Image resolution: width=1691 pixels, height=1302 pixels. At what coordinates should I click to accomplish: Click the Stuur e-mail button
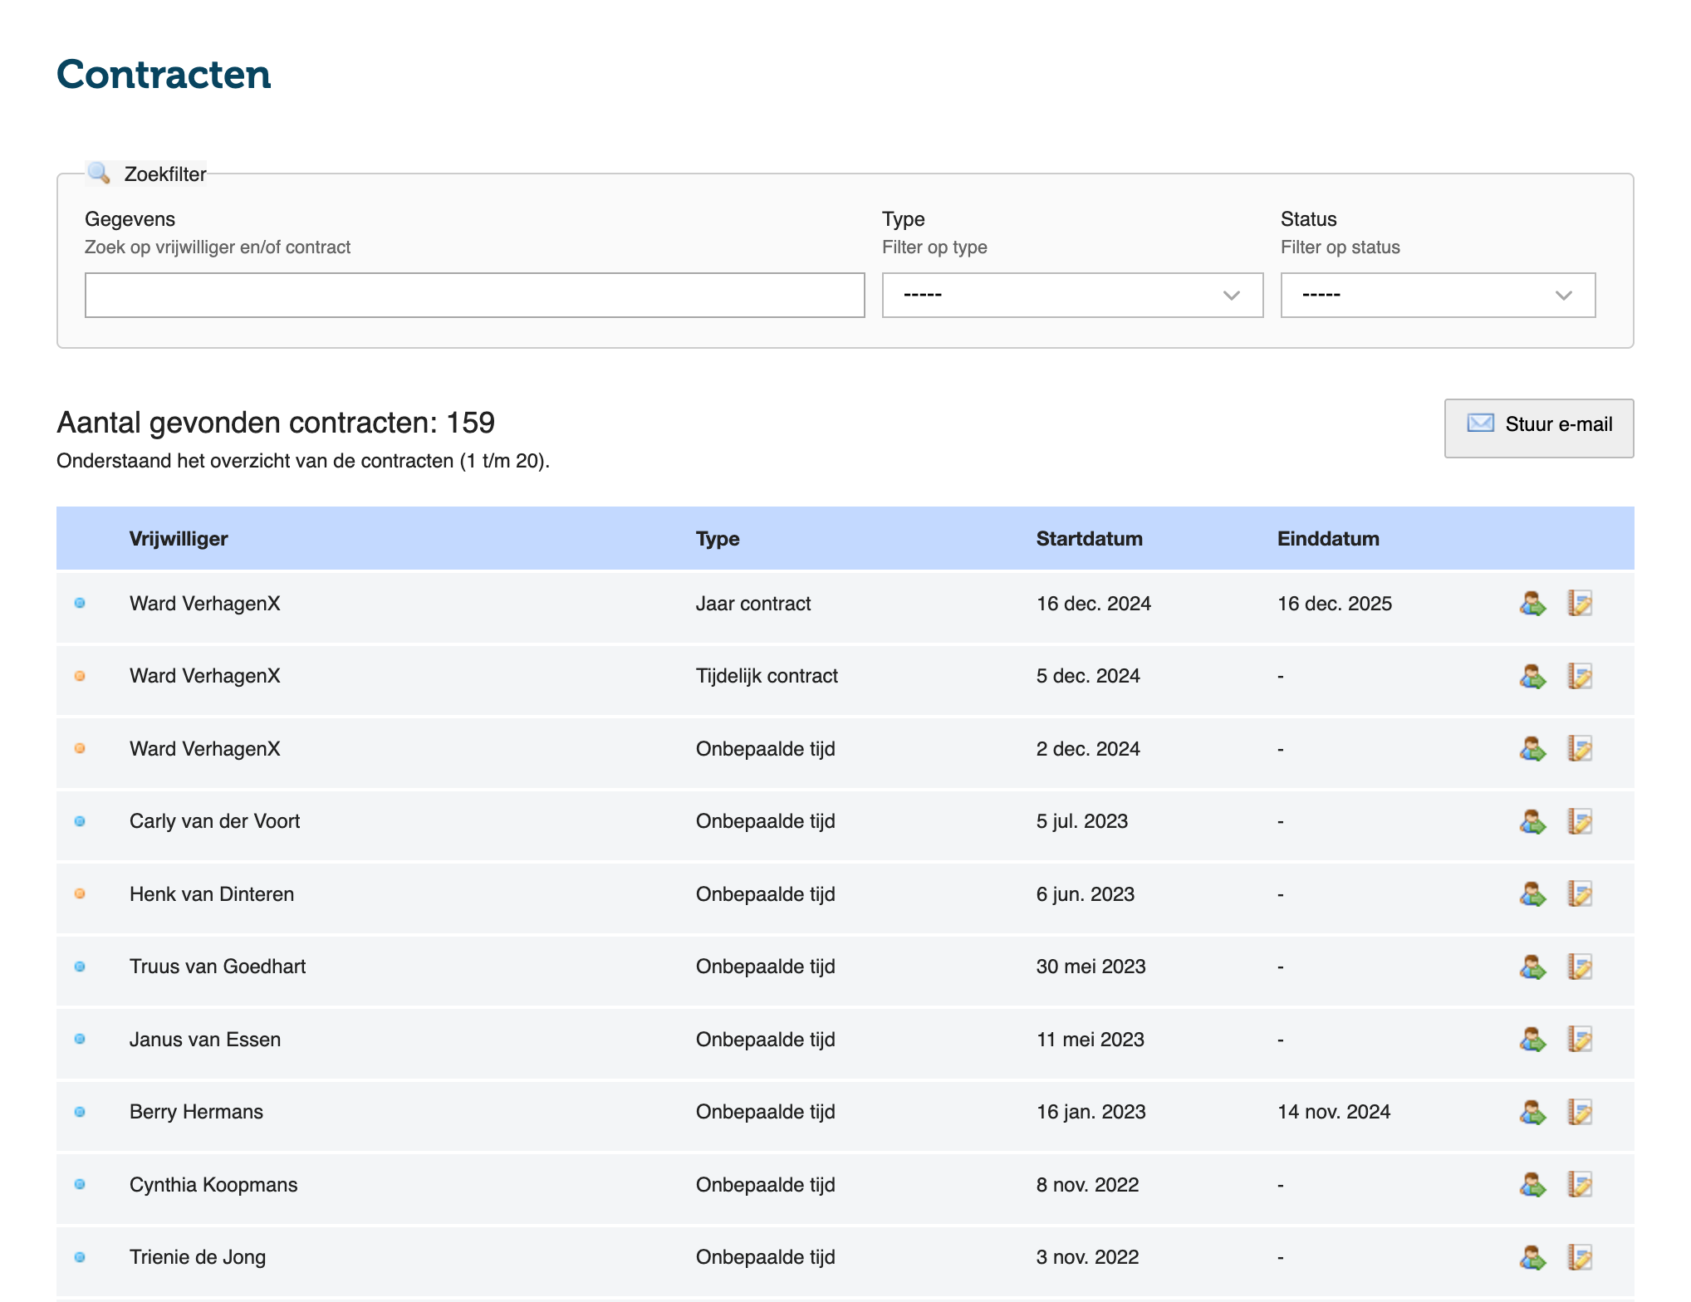click(x=1538, y=428)
